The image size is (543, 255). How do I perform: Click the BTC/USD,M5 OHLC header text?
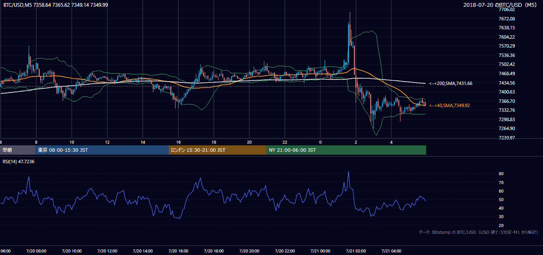pyautogui.click(x=55, y=5)
